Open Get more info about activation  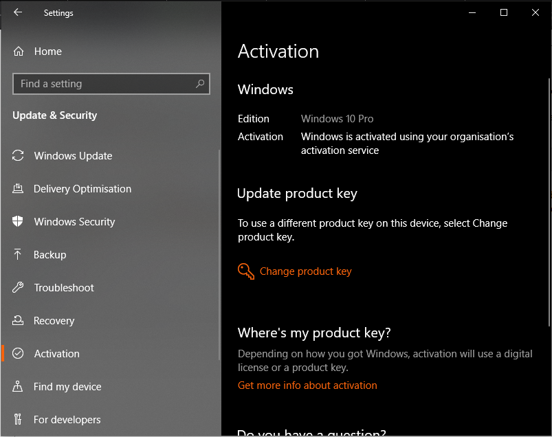coord(307,385)
